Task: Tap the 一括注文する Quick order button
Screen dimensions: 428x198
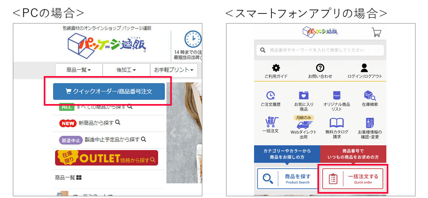Action: coord(353,179)
